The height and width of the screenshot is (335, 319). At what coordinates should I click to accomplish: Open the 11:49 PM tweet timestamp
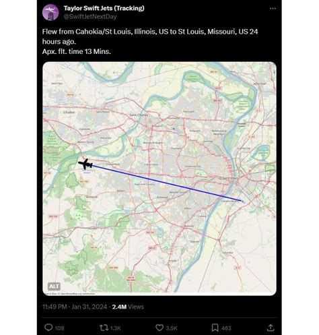pyautogui.click(x=55, y=307)
